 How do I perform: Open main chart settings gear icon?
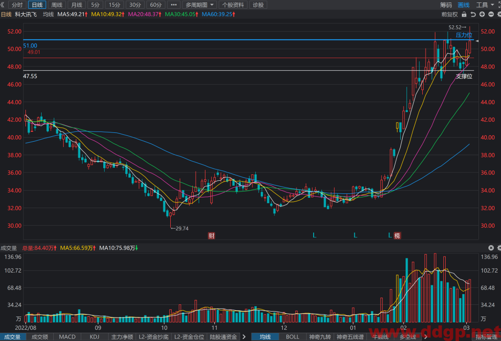499,14
